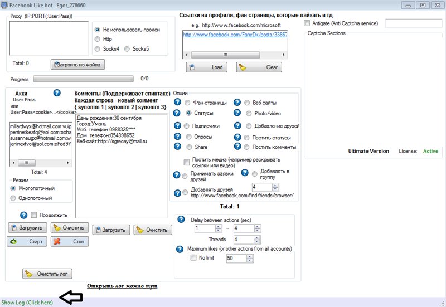Open help icon beside Подписчики option

[177, 125]
